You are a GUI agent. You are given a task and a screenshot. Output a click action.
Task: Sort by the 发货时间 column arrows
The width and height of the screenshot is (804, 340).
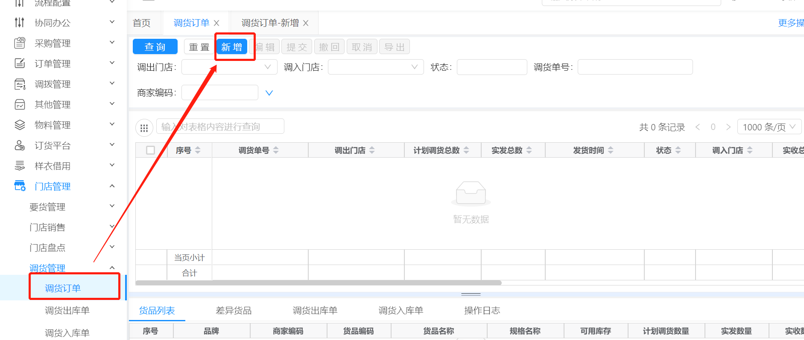[x=611, y=150]
